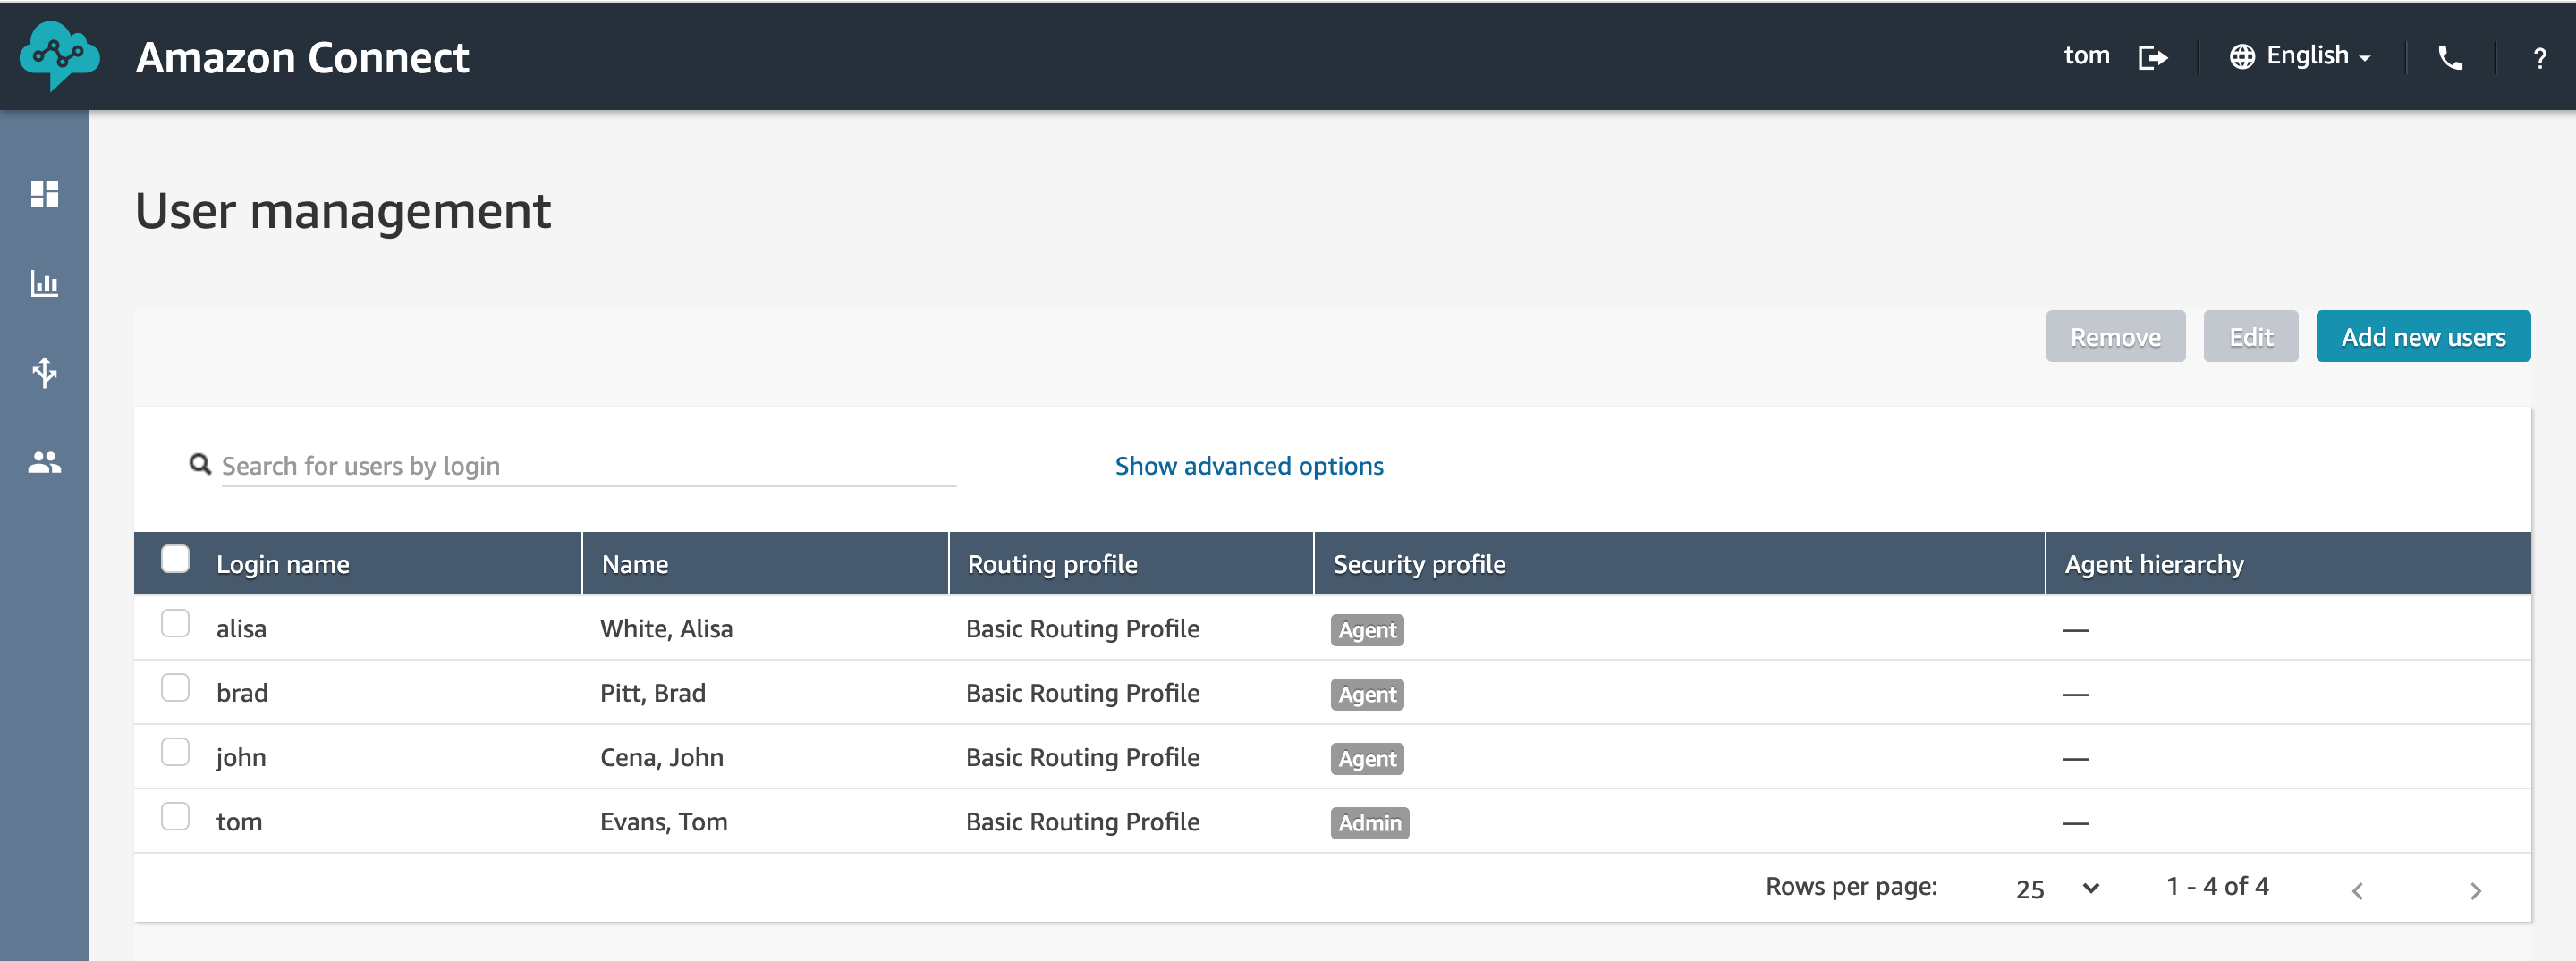Screen dimensions: 2576x961
Task: Open the metrics bar chart sidebar icon
Action: click(44, 283)
